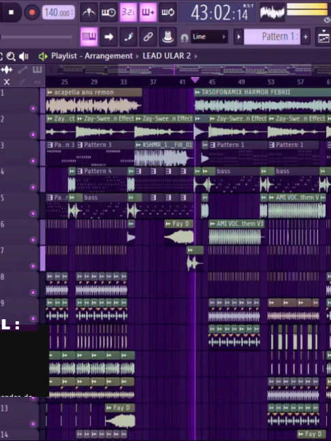Select the acapella anu remon clip
The image size is (331, 441).
tap(94, 101)
